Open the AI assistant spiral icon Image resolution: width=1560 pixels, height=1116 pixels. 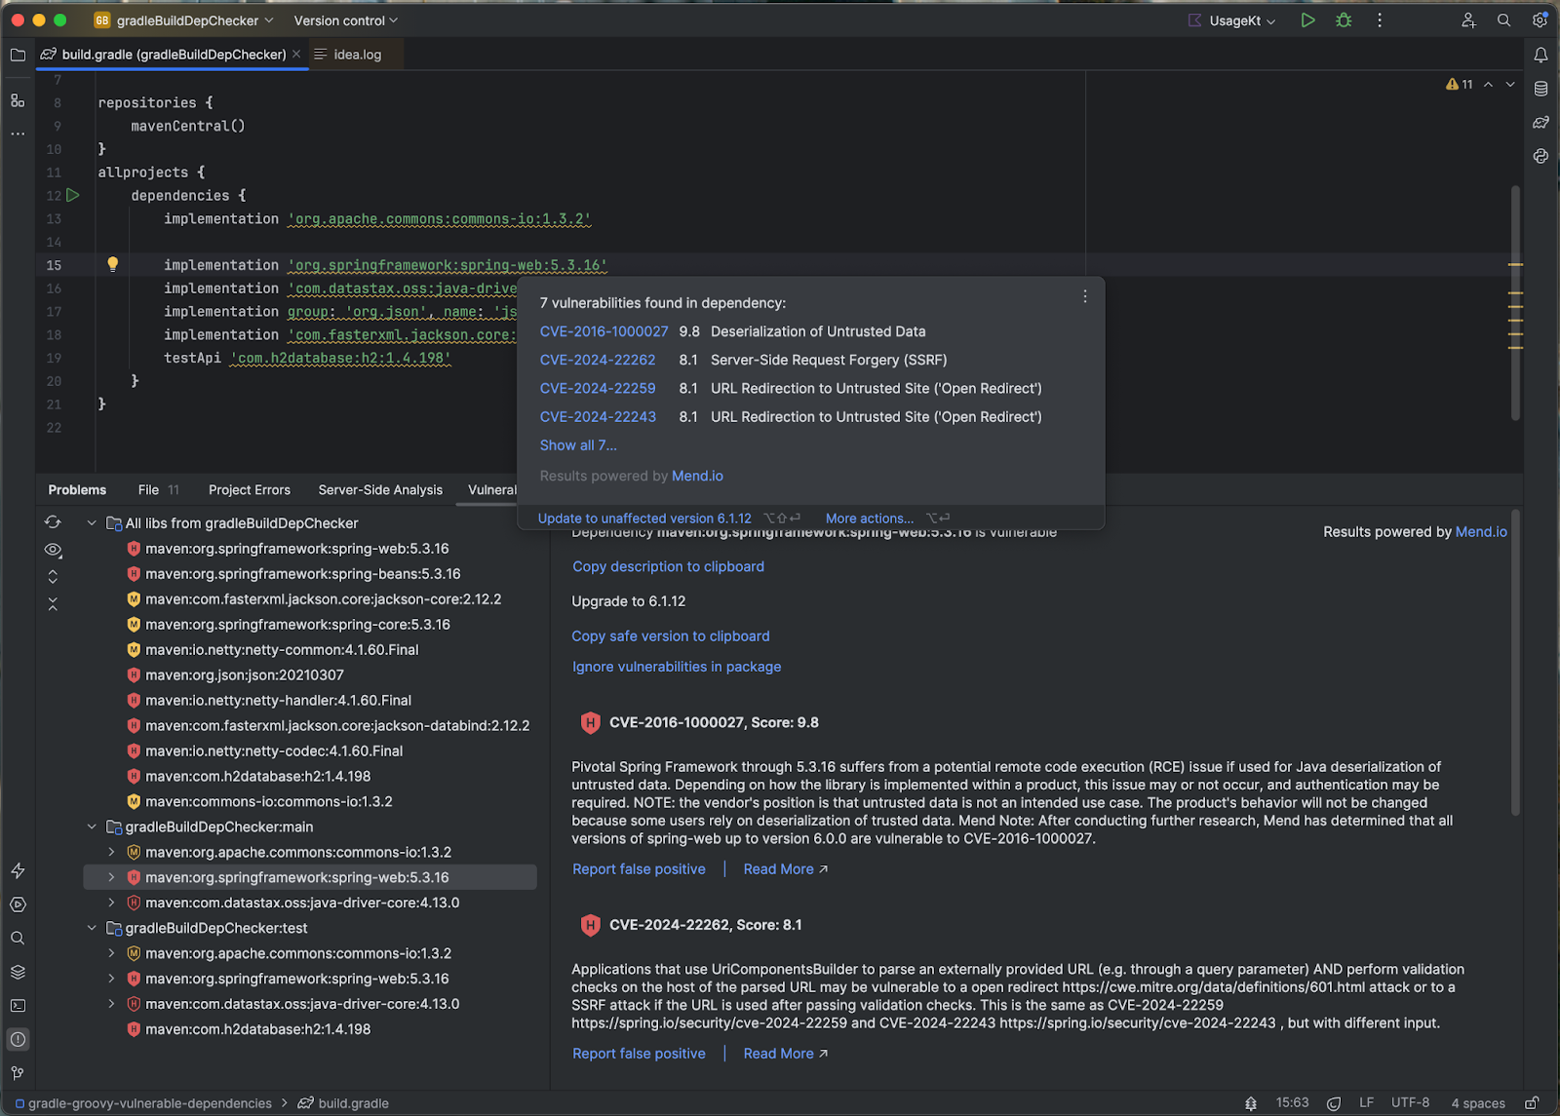click(1540, 156)
